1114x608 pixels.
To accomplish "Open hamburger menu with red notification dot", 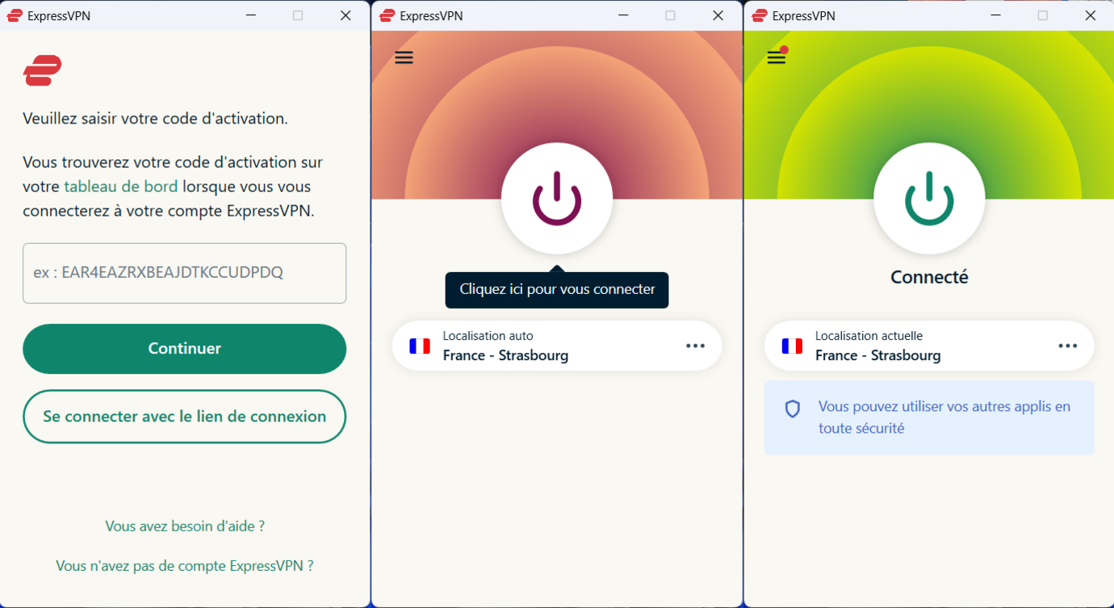I will (x=776, y=57).
